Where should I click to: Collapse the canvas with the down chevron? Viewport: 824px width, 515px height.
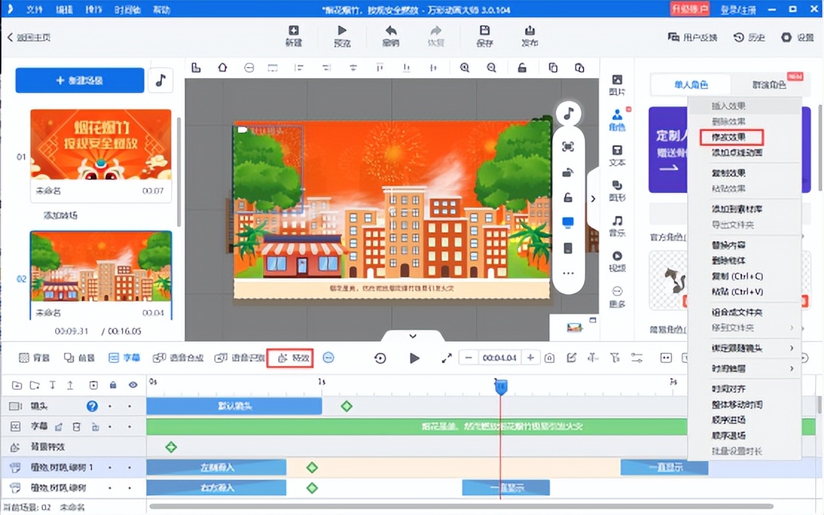(x=413, y=336)
